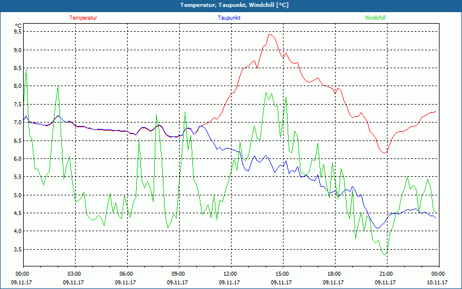Click the 7,0 y-axis value
The image size is (462, 289).
tap(18, 123)
